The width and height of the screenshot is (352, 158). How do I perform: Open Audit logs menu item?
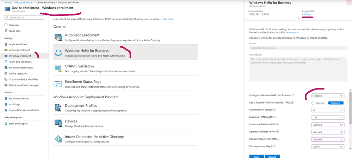14,104
